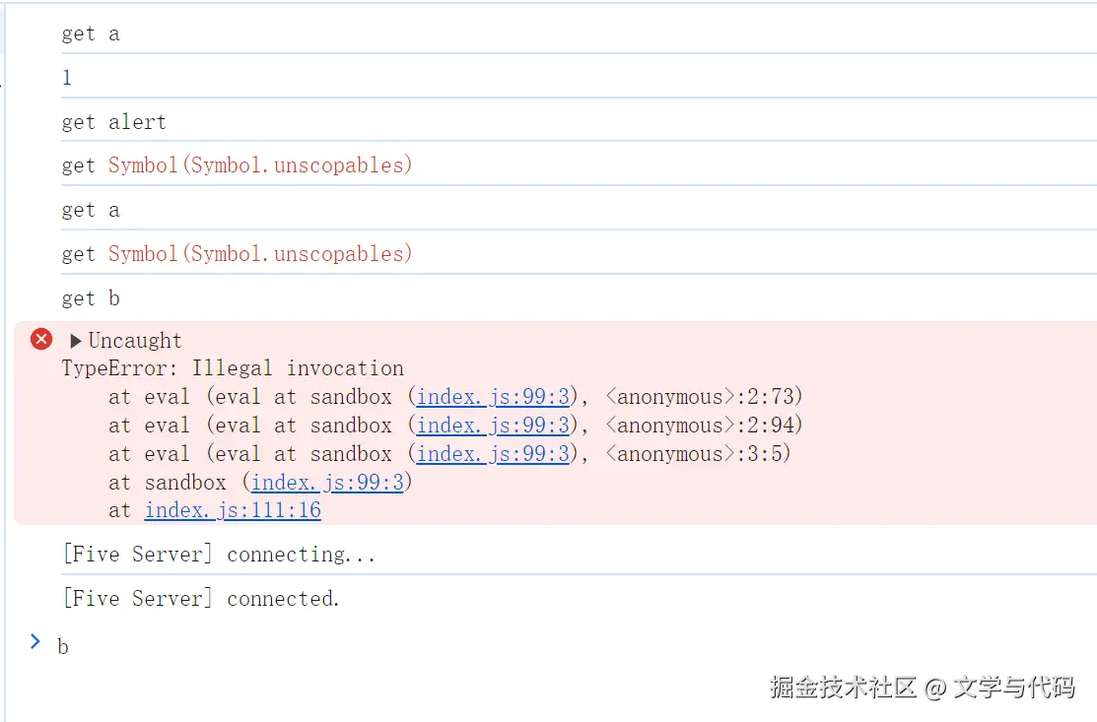The width and height of the screenshot is (1097, 722).
Task: Click the "Uncaught" error label
Action: tap(135, 341)
